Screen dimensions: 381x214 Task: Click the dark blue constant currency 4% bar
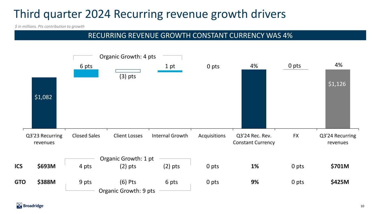pos(254,99)
